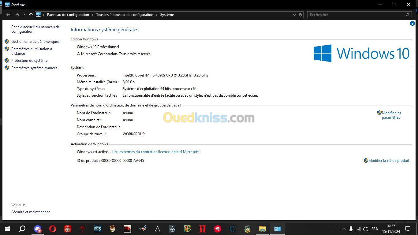Screen dimensions: 418x235
Task: Launch the red Riot fist icon
Action: coord(218,229)
